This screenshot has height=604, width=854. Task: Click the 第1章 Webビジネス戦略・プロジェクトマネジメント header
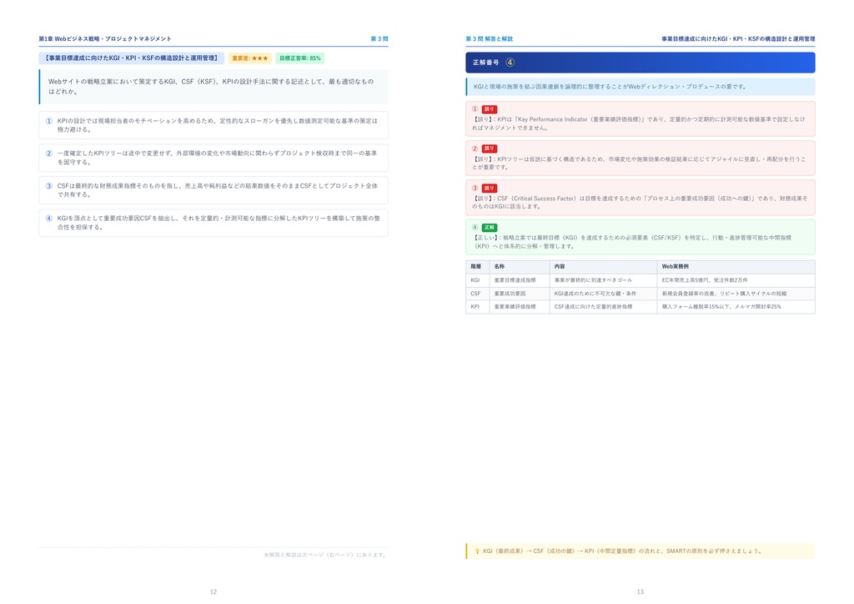point(104,38)
